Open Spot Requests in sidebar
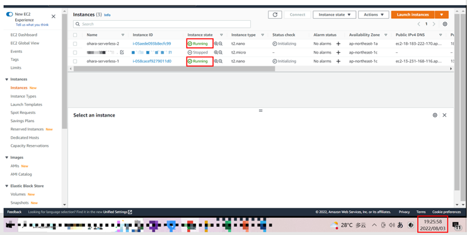This screenshot has height=235, width=467. [23, 113]
